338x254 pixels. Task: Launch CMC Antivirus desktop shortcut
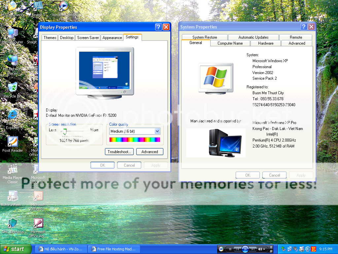coord(13,226)
